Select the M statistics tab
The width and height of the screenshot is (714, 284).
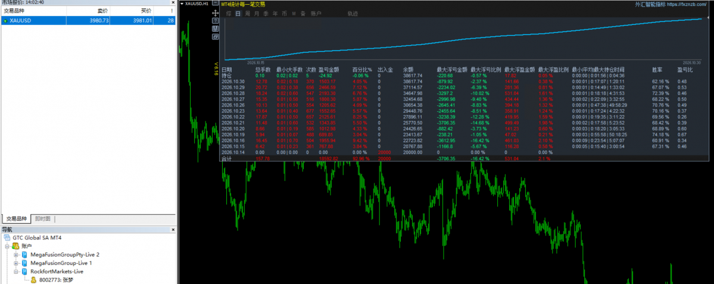[x=294, y=14]
